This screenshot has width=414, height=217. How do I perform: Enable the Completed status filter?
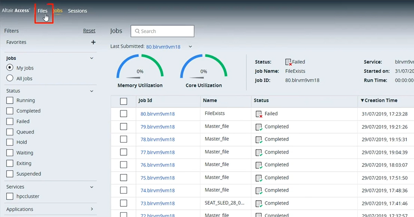(10, 111)
